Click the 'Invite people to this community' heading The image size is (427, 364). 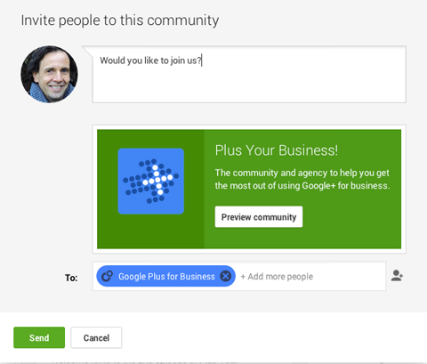coord(120,20)
